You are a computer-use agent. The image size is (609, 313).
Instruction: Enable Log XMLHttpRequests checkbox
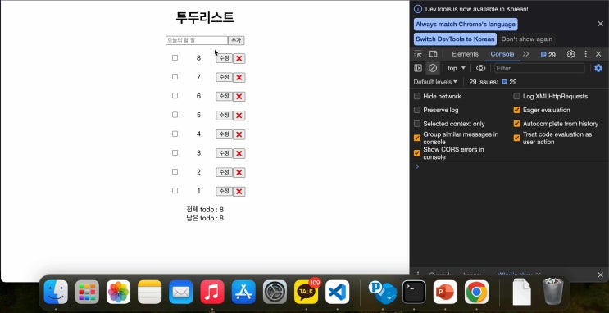click(516, 97)
